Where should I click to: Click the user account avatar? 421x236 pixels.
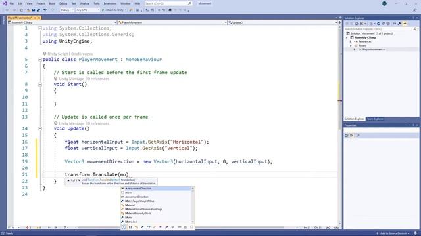[x=384, y=3]
